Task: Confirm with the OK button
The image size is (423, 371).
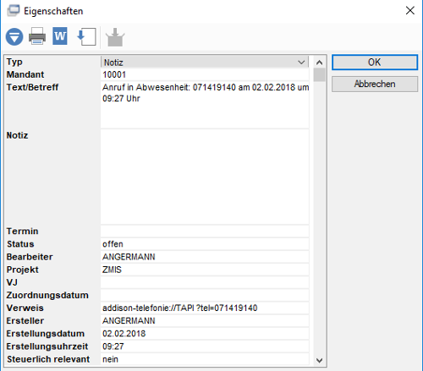Action: pos(375,63)
